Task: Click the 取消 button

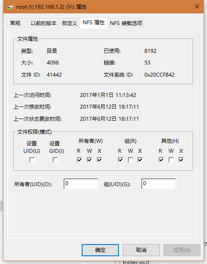Action: [x=141, y=250]
